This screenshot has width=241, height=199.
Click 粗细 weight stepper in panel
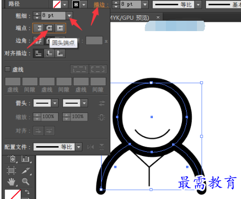coord(37,16)
